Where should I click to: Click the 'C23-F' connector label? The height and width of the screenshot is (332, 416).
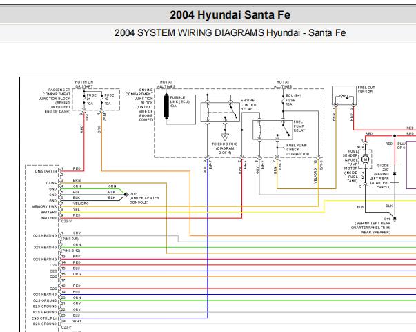(66, 327)
